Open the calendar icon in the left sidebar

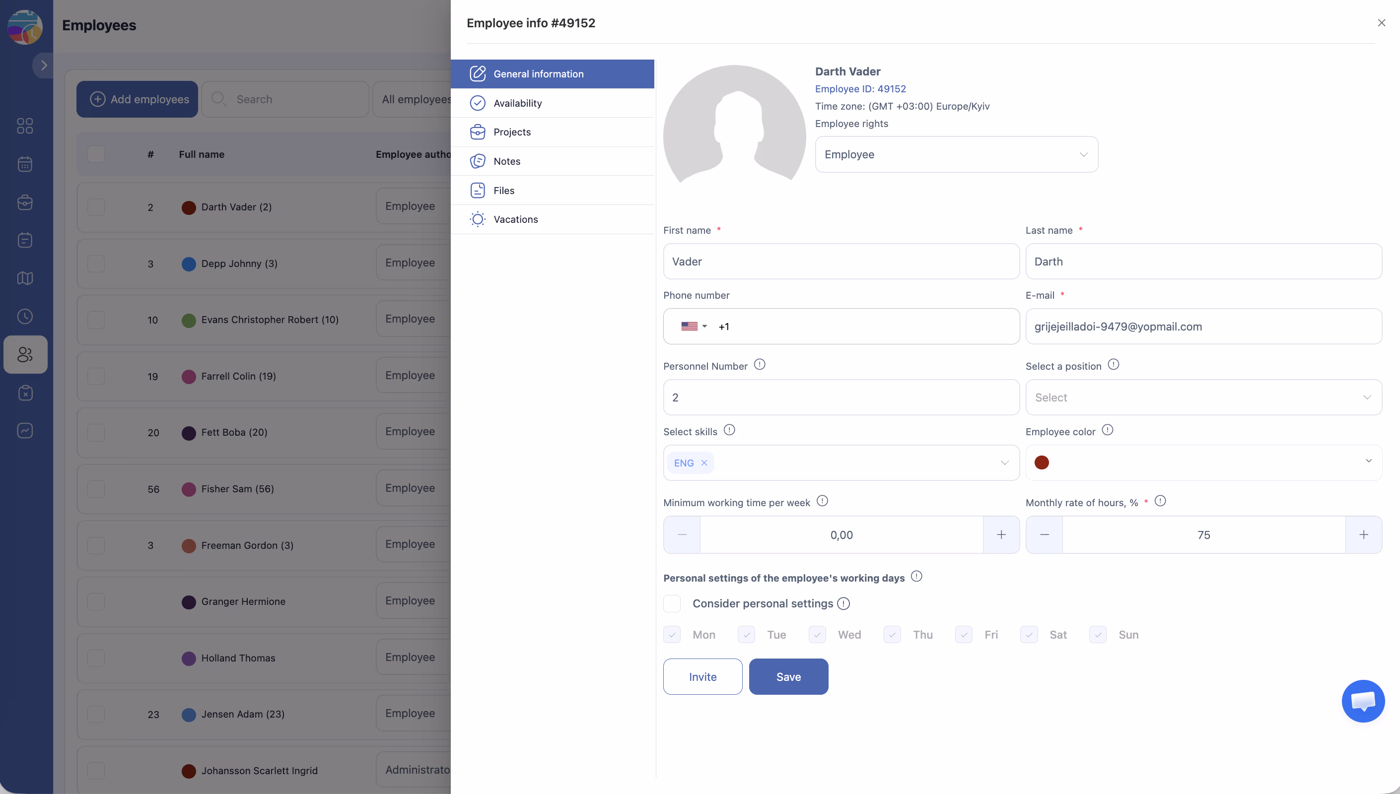pyautogui.click(x=25, y=164)
